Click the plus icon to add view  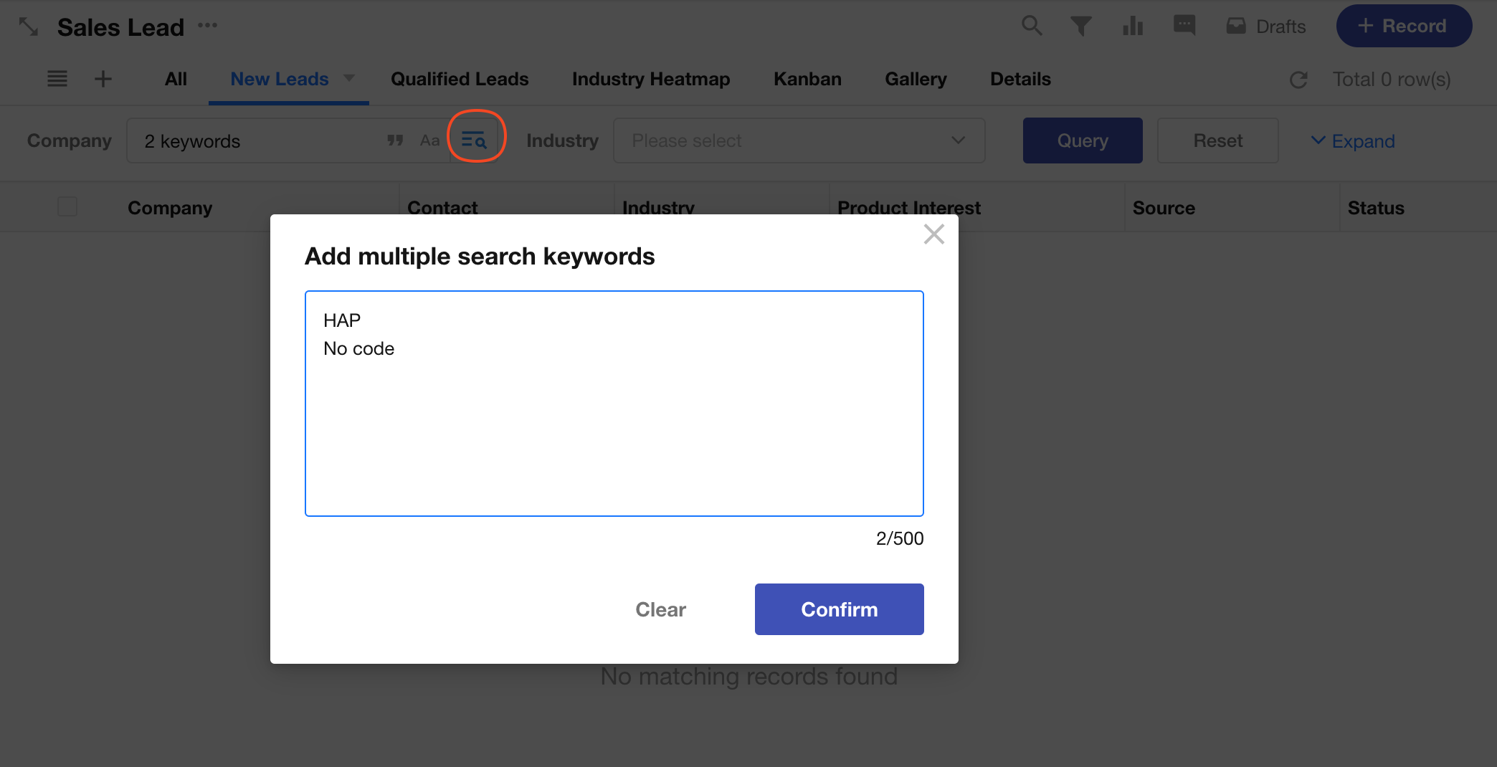click(x=103, y=79)
